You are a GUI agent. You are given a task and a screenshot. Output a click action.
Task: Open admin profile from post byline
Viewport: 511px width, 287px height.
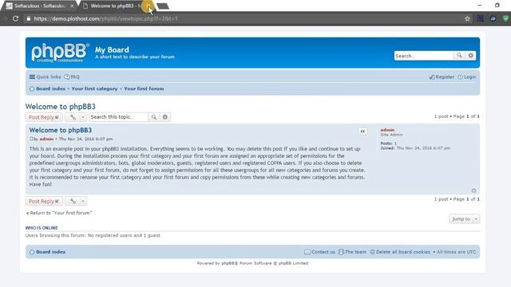[x=46, y=139]
